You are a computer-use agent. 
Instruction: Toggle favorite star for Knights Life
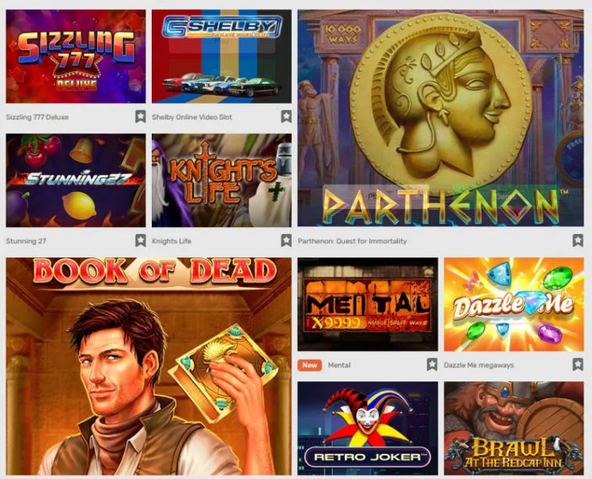(287, 240)
